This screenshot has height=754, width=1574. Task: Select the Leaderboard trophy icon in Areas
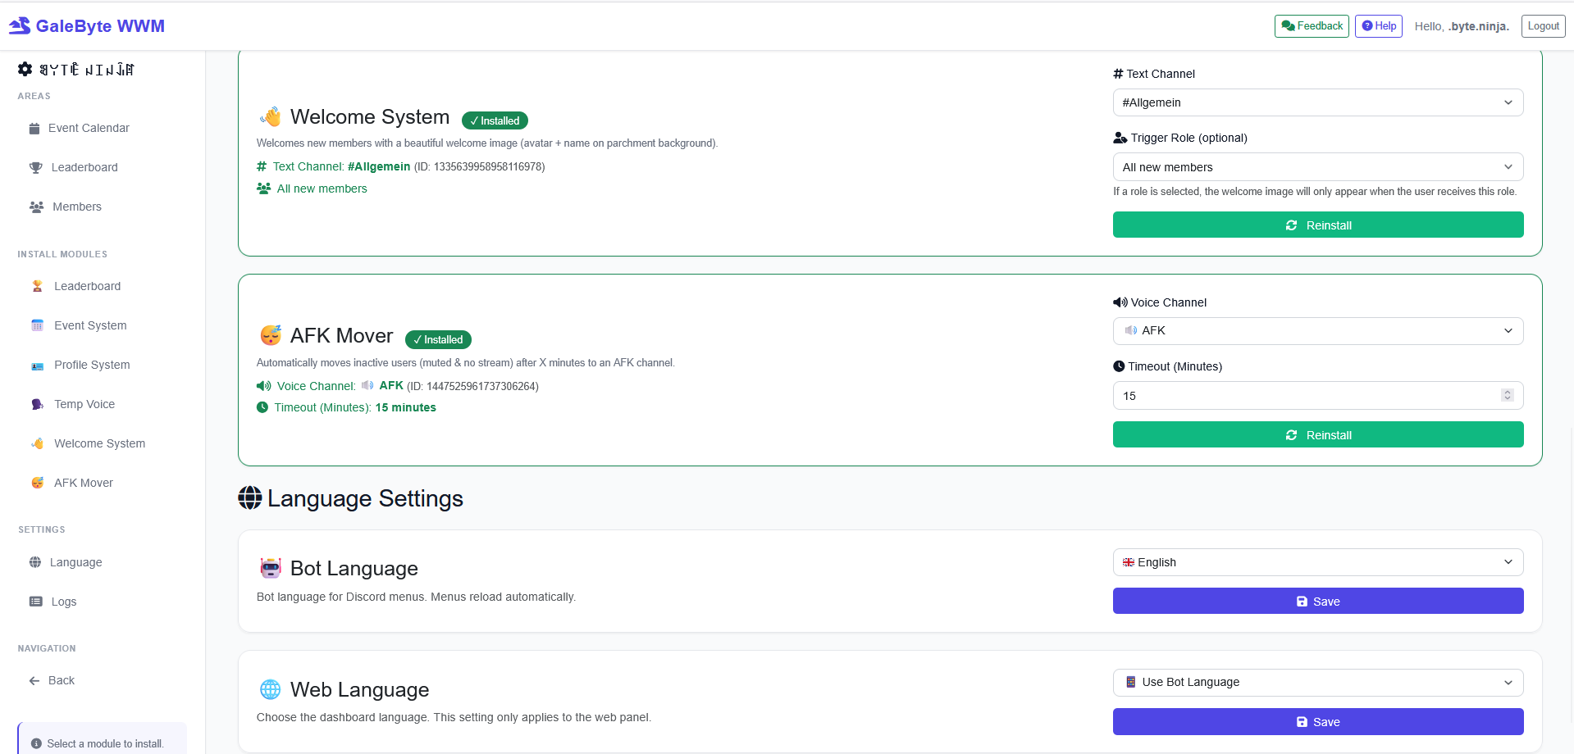point(35,167)
